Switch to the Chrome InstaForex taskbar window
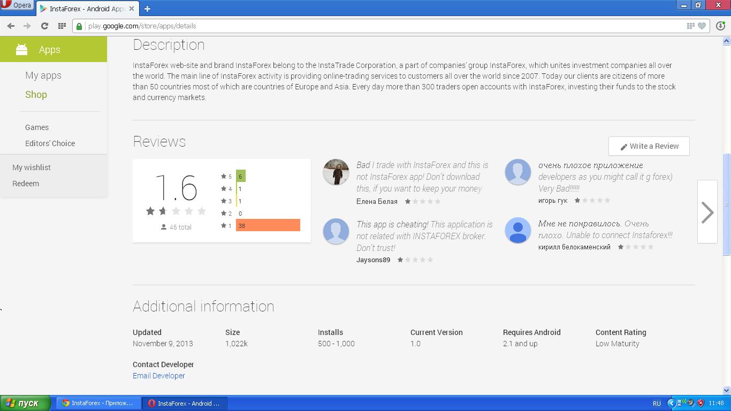Screen dimensions: 731x411 [99, 403]
